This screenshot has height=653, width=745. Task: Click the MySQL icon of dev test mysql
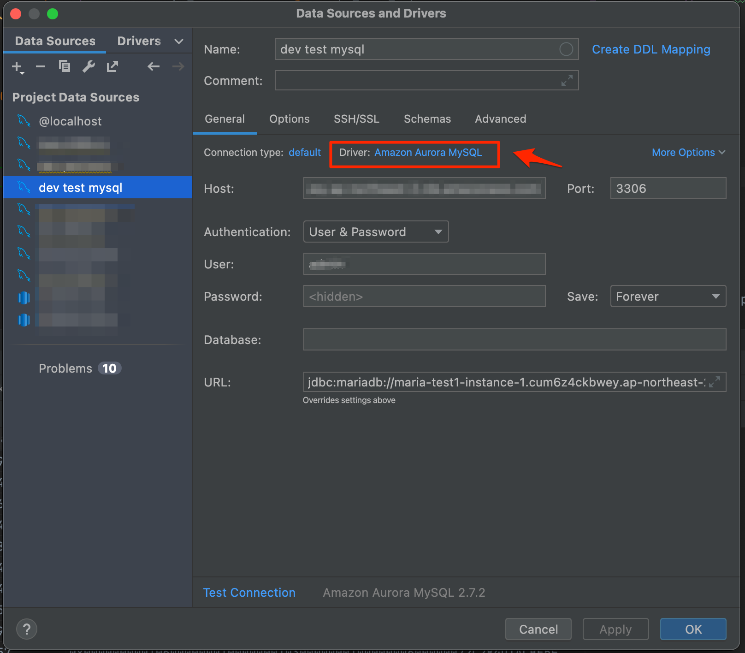[x=24, y=187]
